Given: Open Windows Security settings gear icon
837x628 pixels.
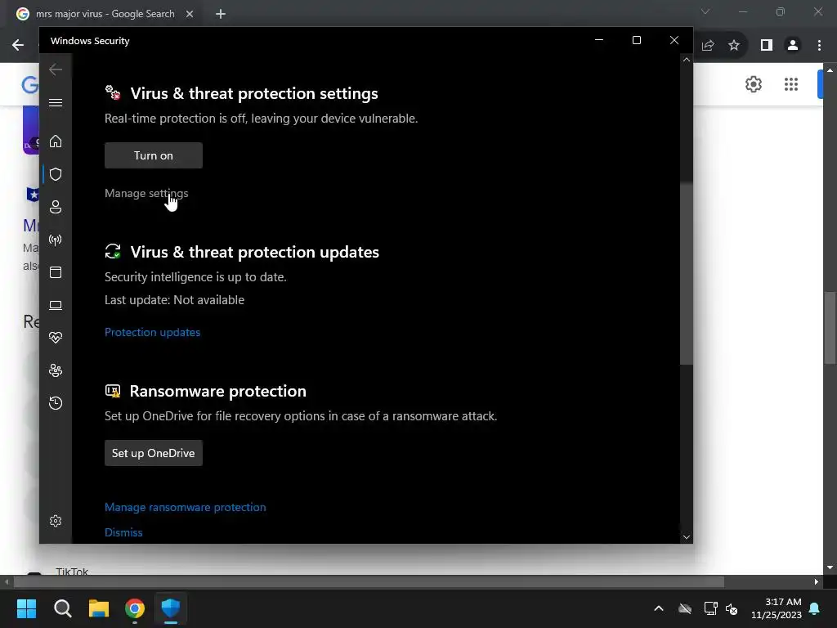Looking at the screenshot, I should [56, 521].
